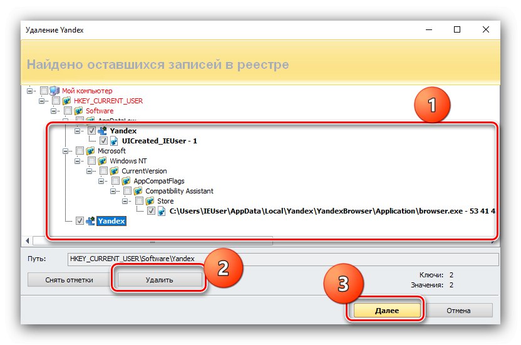Click the highlighted Yandex key icon
Viewport: 521px width, 345px height.
coord(90,220)
